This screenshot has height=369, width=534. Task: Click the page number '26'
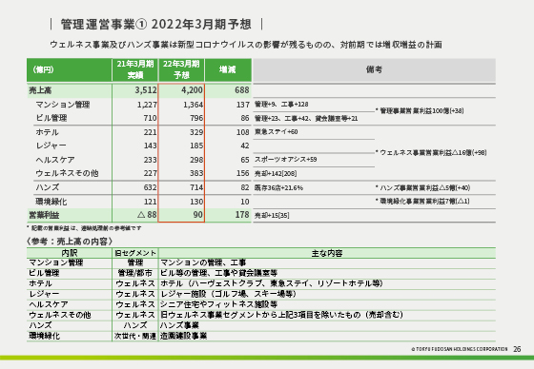tap(517, 349)
